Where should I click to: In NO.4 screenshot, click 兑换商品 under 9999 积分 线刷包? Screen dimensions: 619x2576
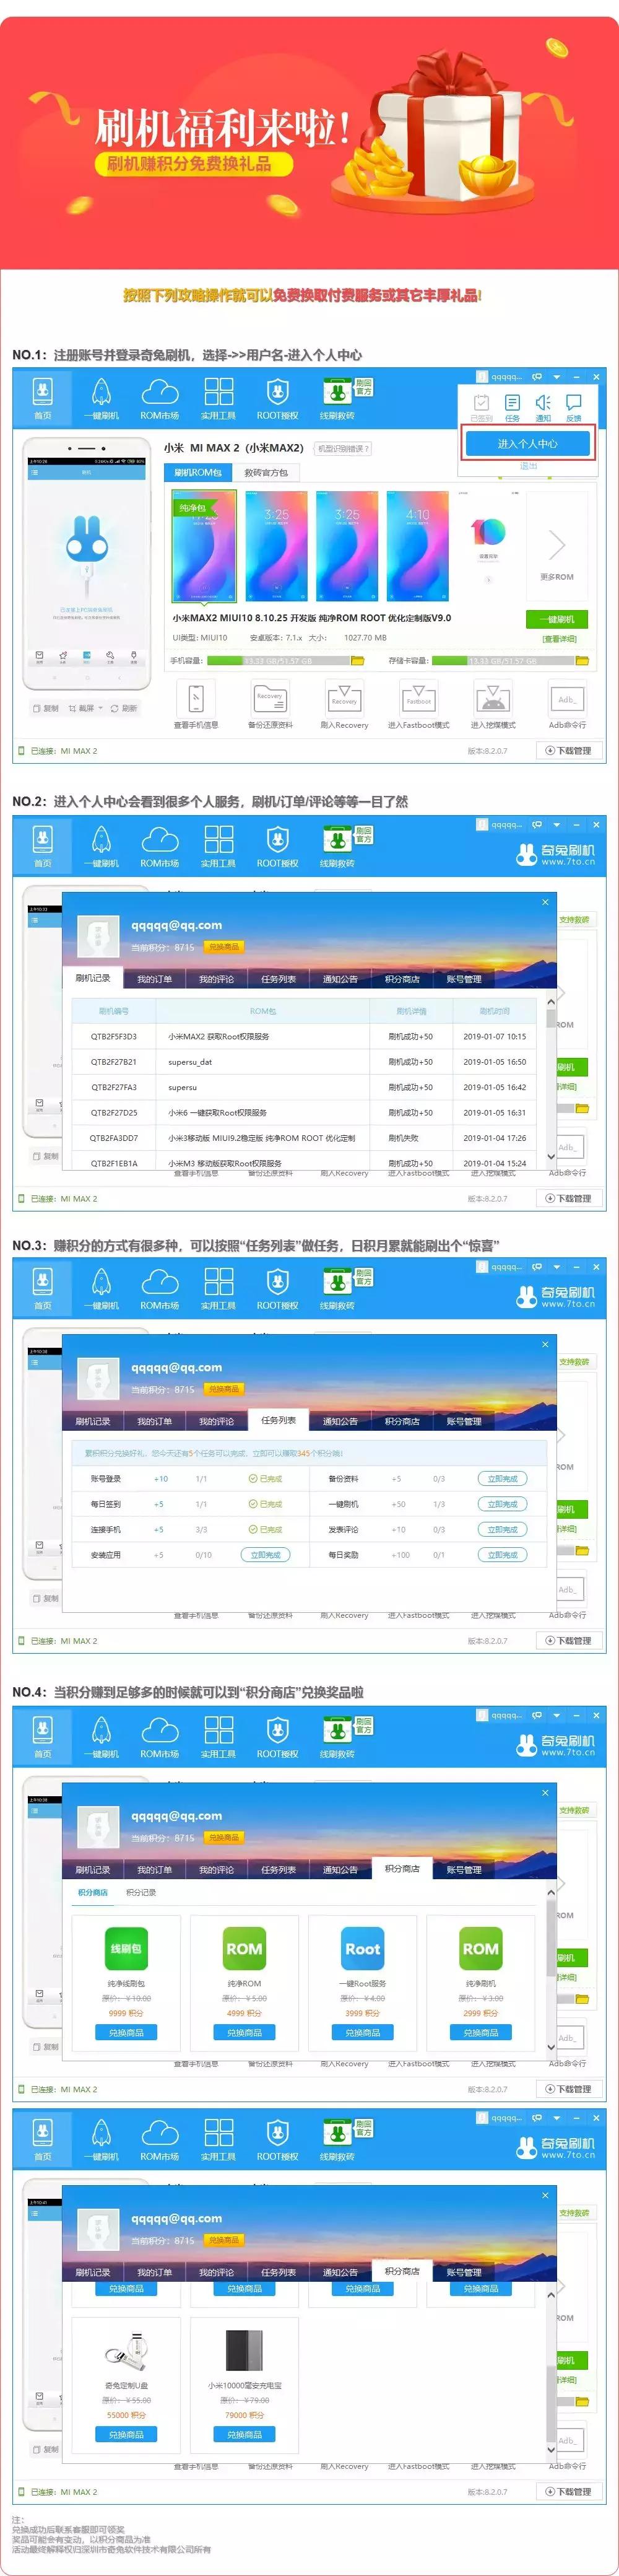pyautogui.click(x=126, y=2032)
